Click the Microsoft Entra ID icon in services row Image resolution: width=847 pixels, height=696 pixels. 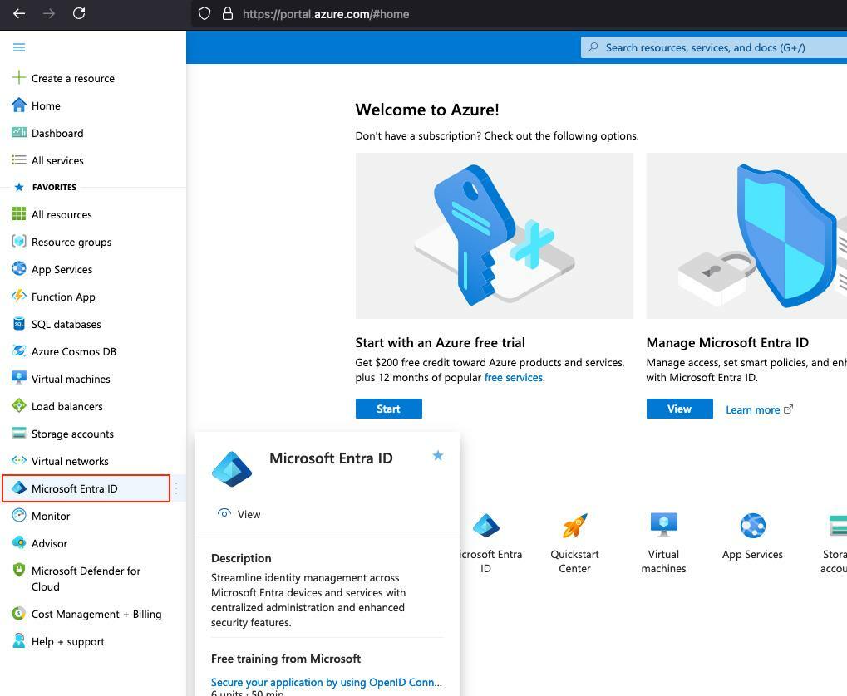[x=488, y=526]
